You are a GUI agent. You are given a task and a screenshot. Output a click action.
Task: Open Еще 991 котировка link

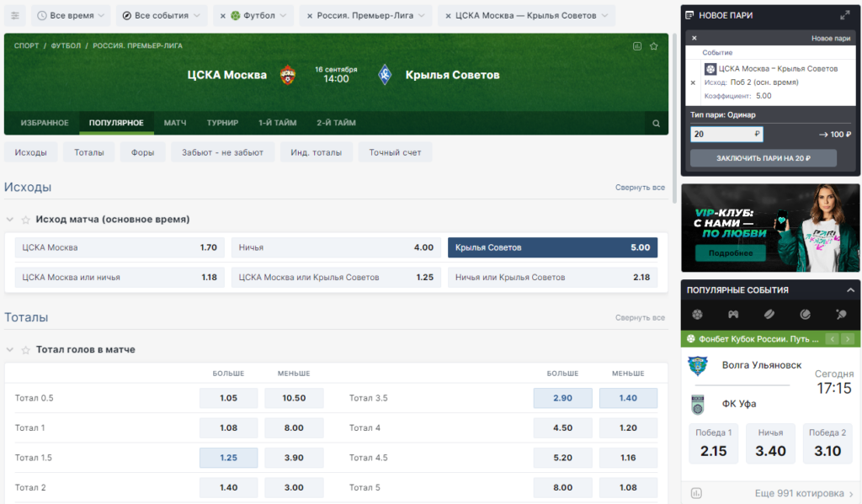click(803, 493)
